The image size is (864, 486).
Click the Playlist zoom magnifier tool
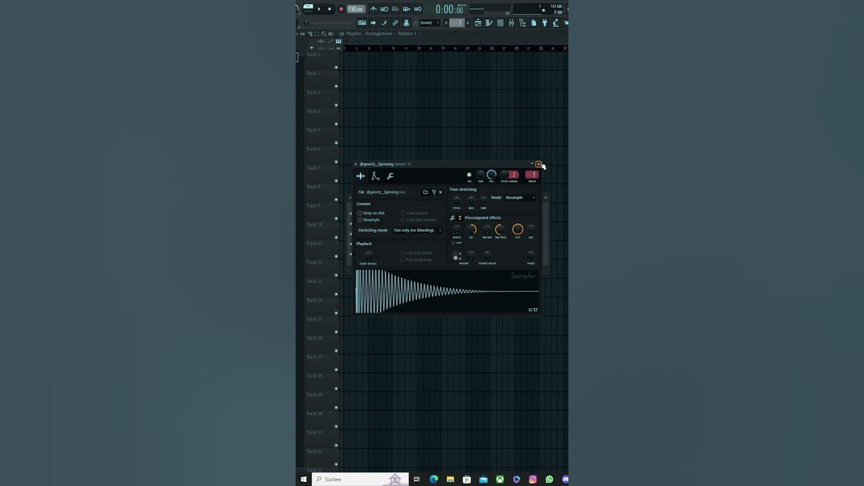323,34
